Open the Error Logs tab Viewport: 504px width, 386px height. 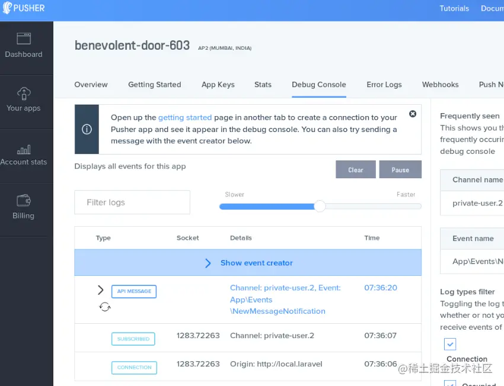pyautogui.click(x=384, y=85)
